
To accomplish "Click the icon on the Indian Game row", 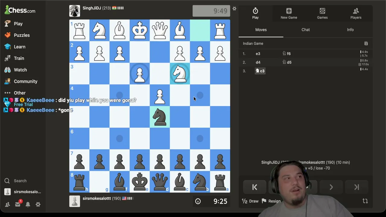I will pos(366,43).
